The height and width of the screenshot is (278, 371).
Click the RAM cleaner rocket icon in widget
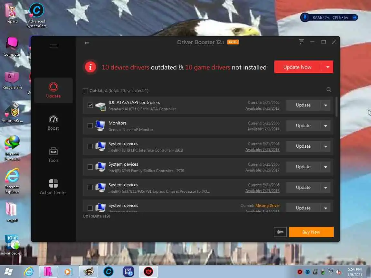point(305,17)
